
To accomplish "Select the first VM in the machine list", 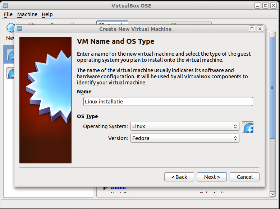I will [9, 55].
